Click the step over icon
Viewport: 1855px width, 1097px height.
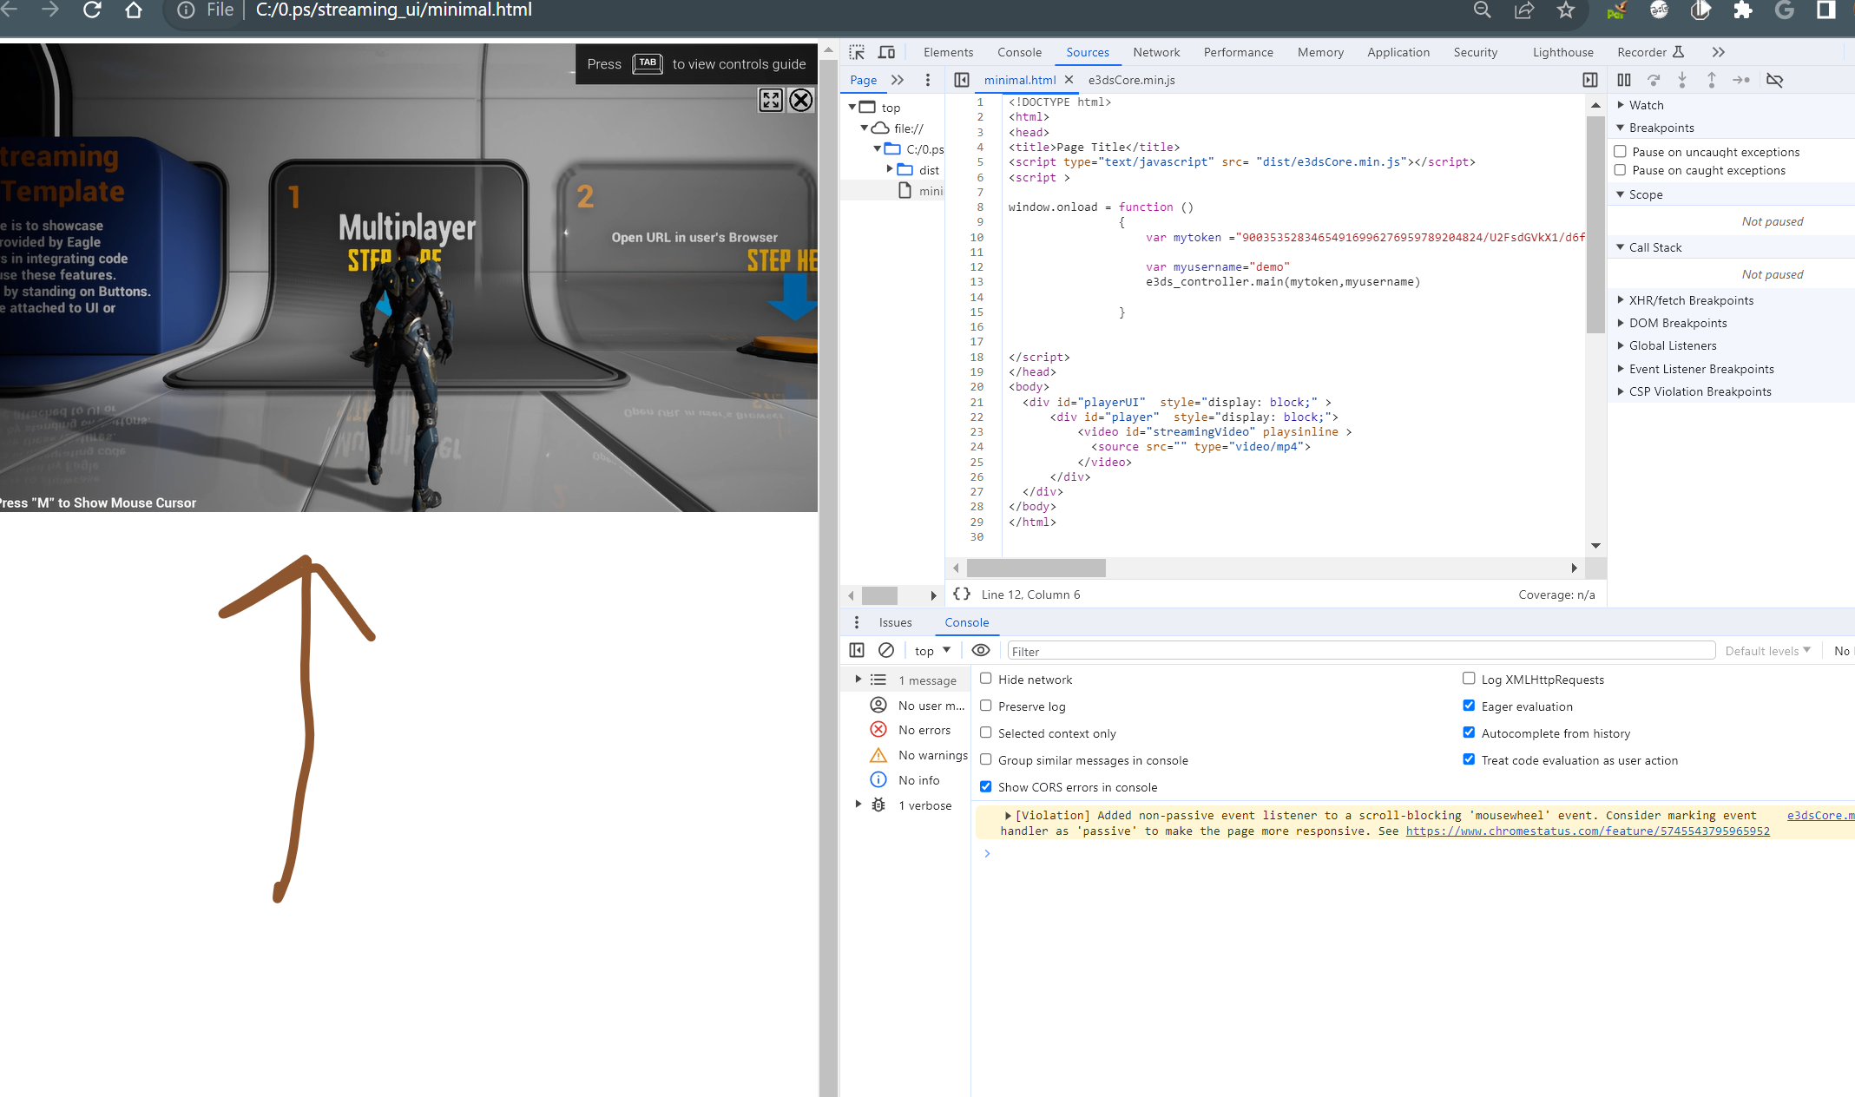coord(1654,80)
